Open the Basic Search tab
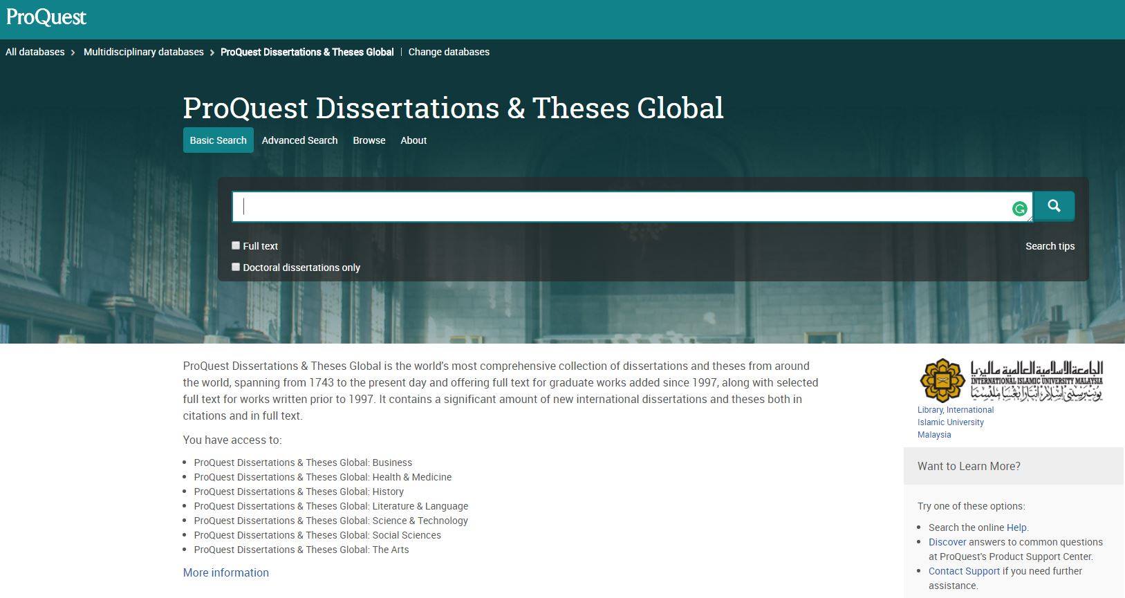The image size is (1125, 598). click(x=219, y=140)
